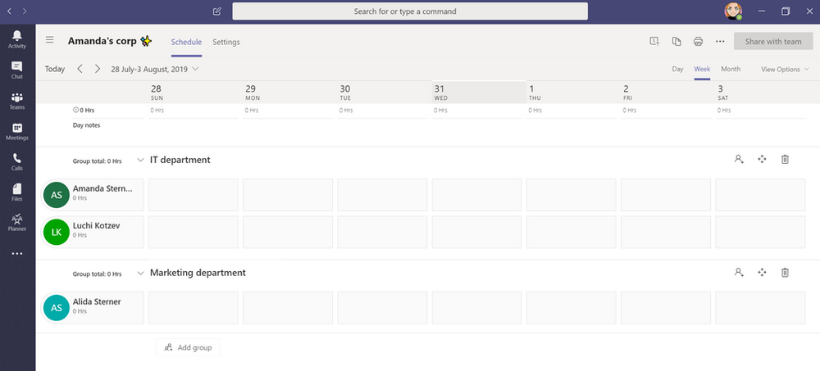Screen dimensions: 820x371
Task: Open Files in the sidebar
Action: coord(16,192)
